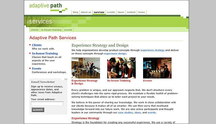Click the Experience Strategy & Design photo

[86, 68]
